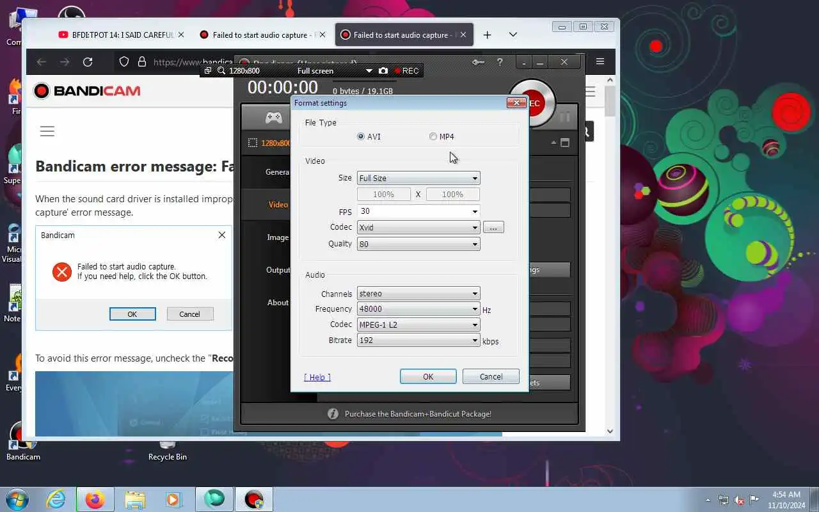
Task: Click the window-select icon on the recording bar
Action: click(208, 70)
